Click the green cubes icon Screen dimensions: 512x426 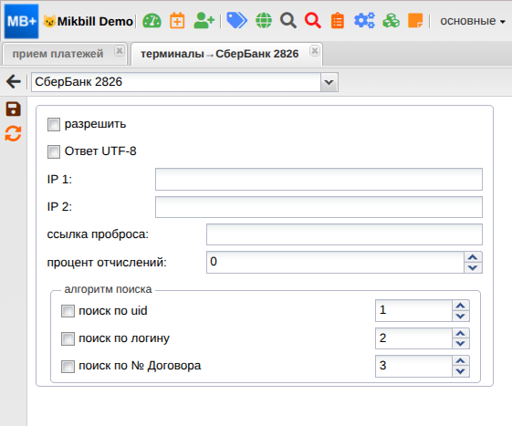pos(391,21)
